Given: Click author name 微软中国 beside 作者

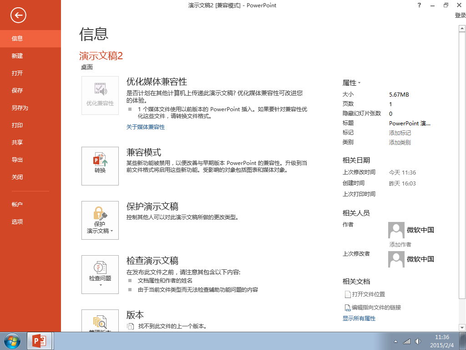Looking at the screenshot, I should coord(420,230).
